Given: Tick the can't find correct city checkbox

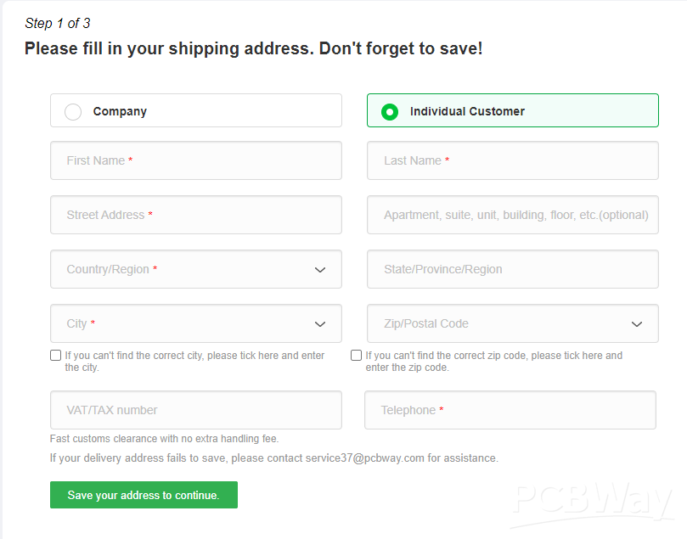Looking at the screenshot, I should tap(55, 356).
